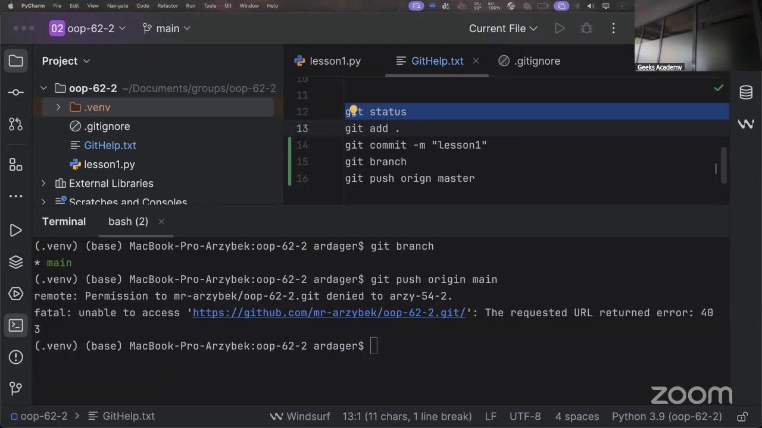Image resolution: width=762 pixels, height=428 pixels.
Task: Switch to the lesson1.py editor tab
Action: (328, 61)
